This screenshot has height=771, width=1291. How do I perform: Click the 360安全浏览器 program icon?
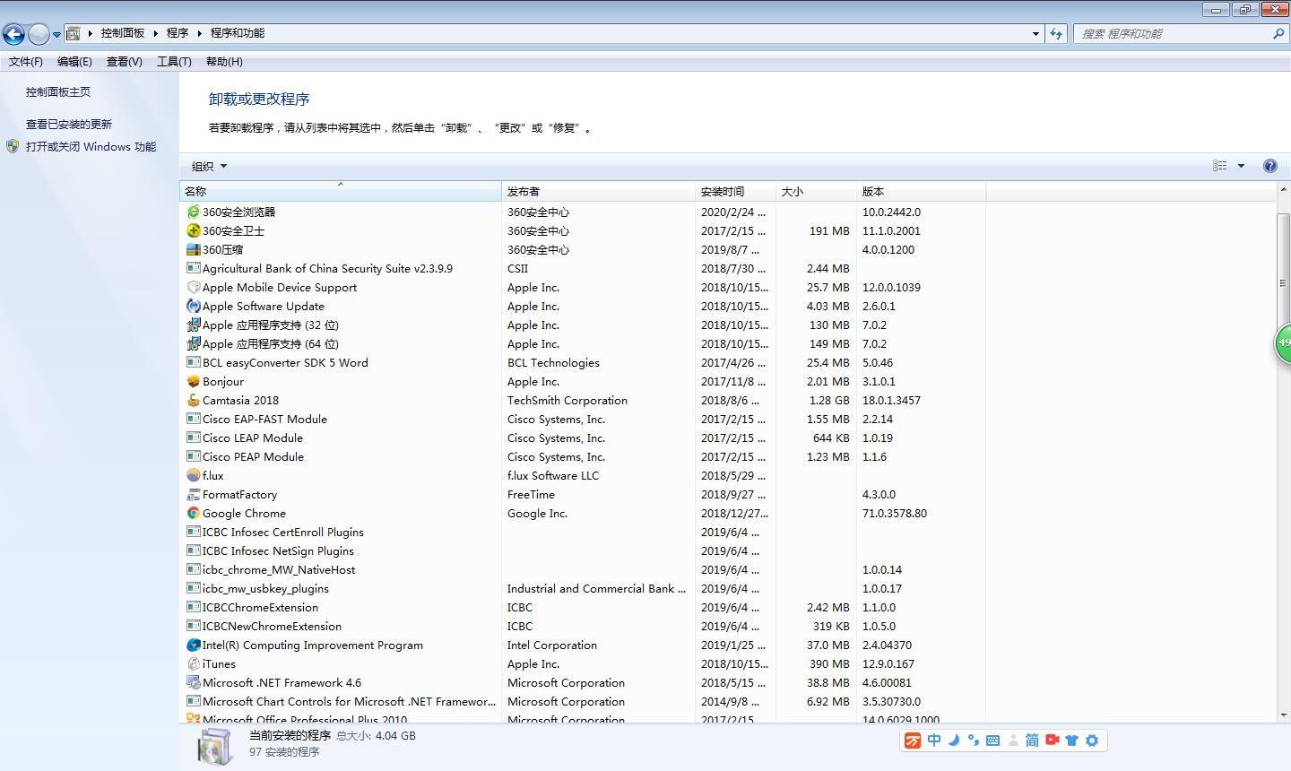click(x=193, y=212)
